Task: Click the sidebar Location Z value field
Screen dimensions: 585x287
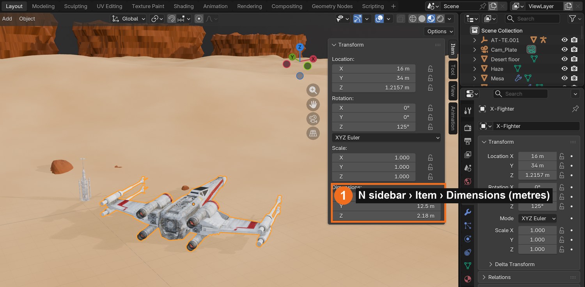Action: click(374, 88)
